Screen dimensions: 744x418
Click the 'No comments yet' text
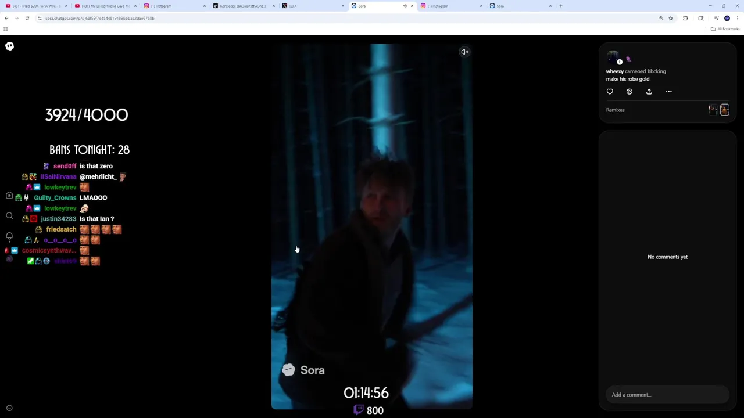pos(667,257)
